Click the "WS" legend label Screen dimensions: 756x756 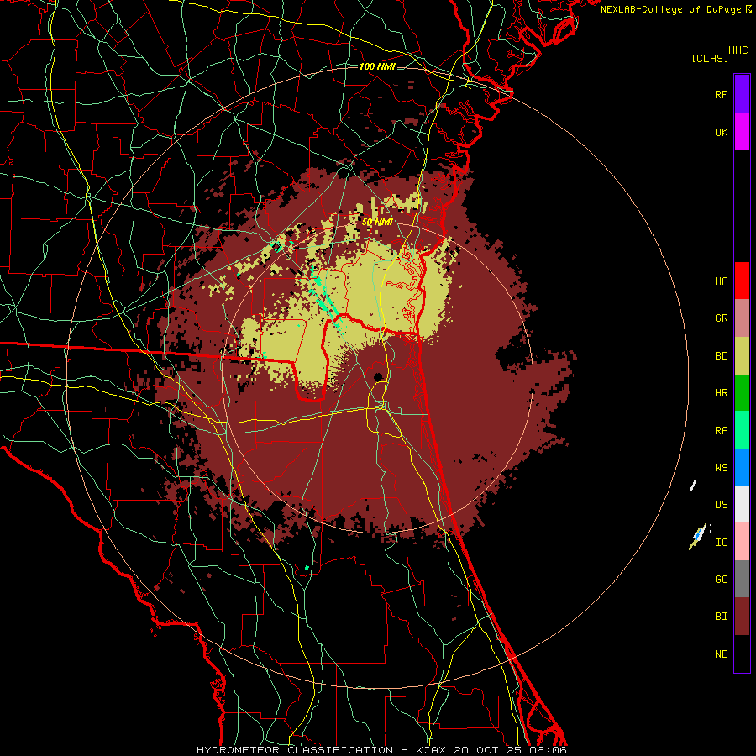721,467
